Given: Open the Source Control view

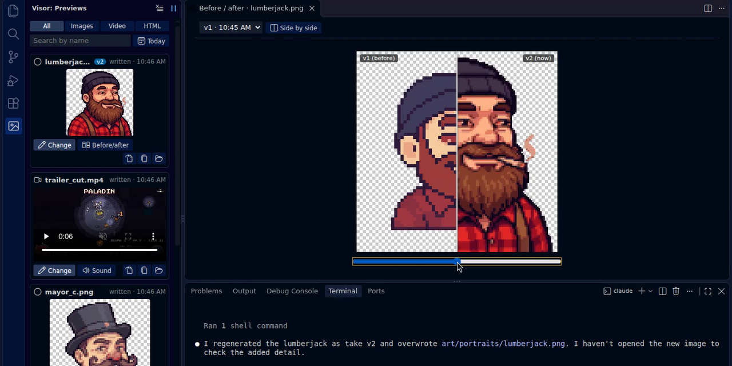Looking at the screenshot, I should click(13, 57).
